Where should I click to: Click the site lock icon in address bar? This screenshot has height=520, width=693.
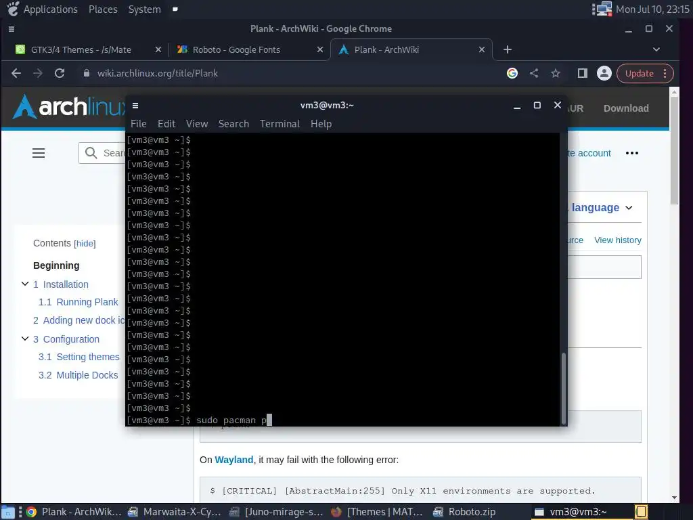[87, 73]
